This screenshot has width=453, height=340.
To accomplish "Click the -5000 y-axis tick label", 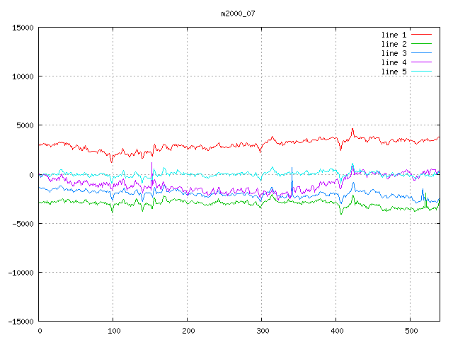I will point(23,223).
